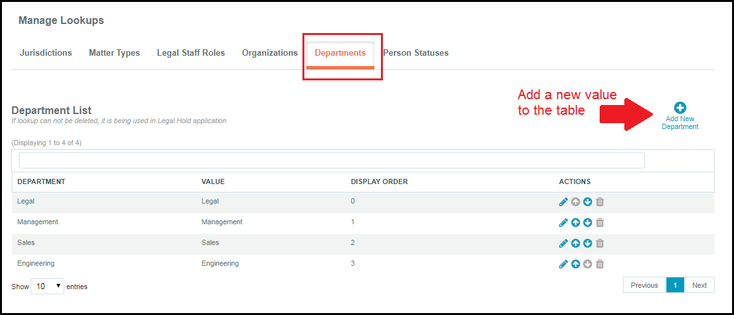This screenshot has height=315, width=734.
Task: Move the Legal department down
Action: coord(587,202)
